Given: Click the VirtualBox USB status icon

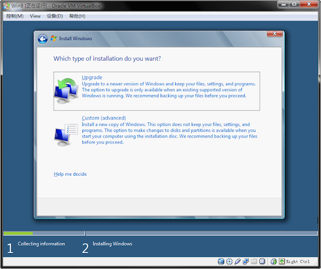Looking at the screenshot, I should tap(237, 261).
